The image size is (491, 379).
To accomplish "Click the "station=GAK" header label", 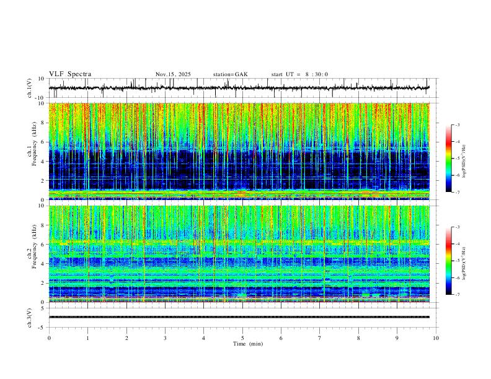I will 230,74.
